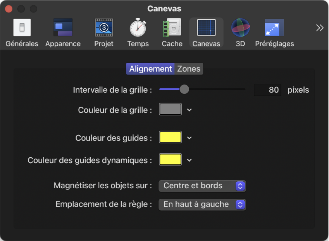
Task: Select the Alignement tab
Action: 150,69
